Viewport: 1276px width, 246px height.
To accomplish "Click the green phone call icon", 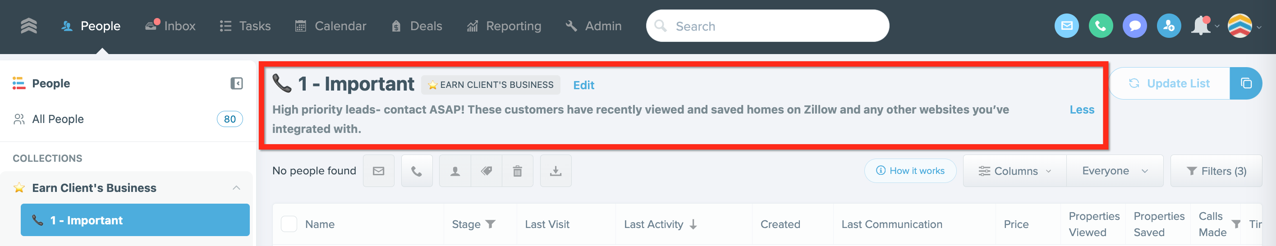I will tap(1101, 26).
